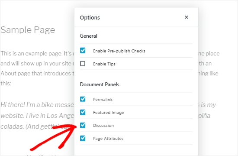Click the 'Enable Pre-publish Checks' label text
The width and height of the screenshot is (238, 156).
point(119,51)
